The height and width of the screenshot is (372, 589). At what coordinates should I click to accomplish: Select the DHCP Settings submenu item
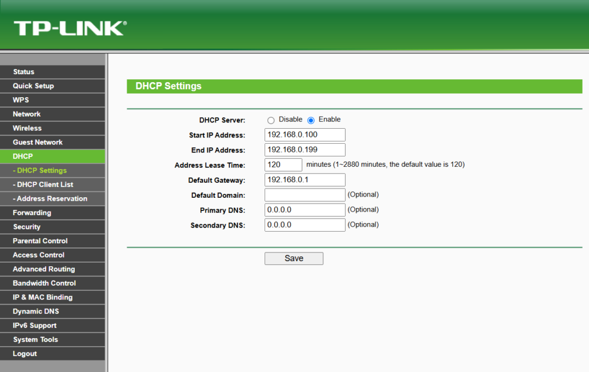[52, 170]
